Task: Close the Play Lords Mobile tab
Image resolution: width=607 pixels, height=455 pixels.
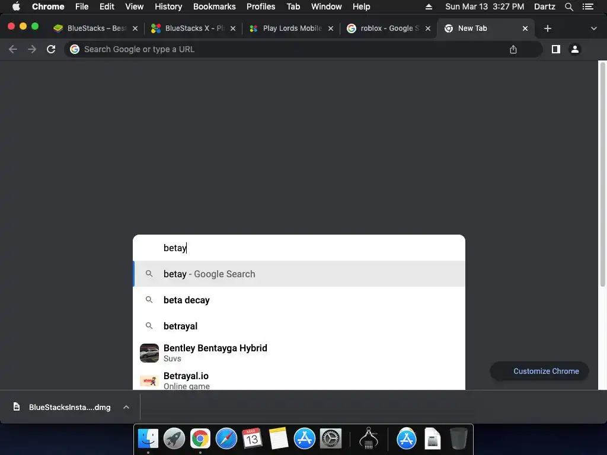Action: pos(331,28)
